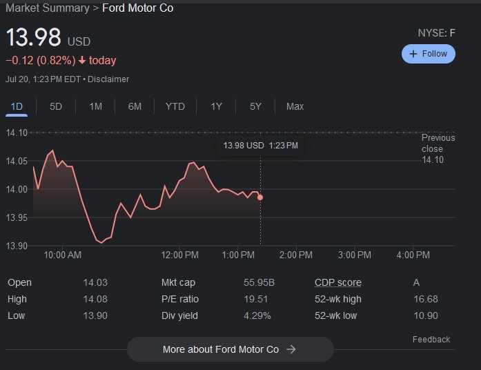Click the red down arrow next to today
Screen dimensions: 481x370
(82, 60)
